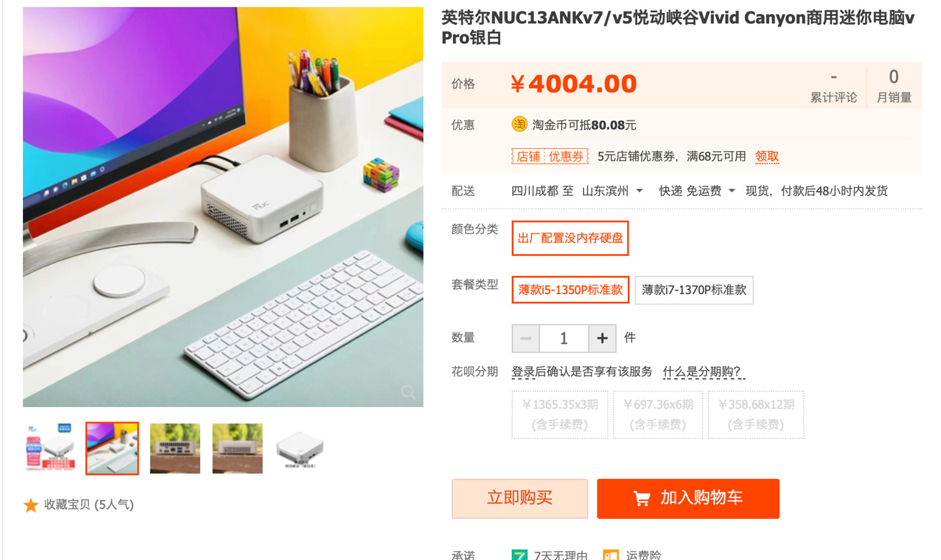941x560 pixels.
Task: Select 出厂配置没内存硬盘 color category
Action: pyautogui.click(x=570, y=239)
